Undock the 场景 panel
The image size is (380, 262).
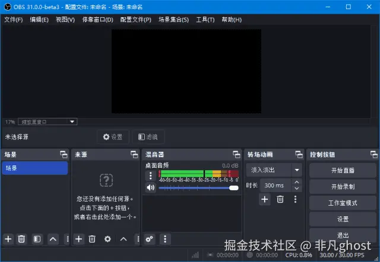(64, 154)
